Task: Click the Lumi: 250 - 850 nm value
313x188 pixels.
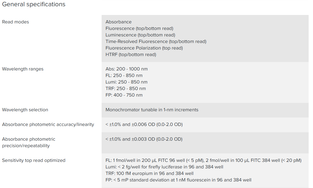Action: (126, 82)
